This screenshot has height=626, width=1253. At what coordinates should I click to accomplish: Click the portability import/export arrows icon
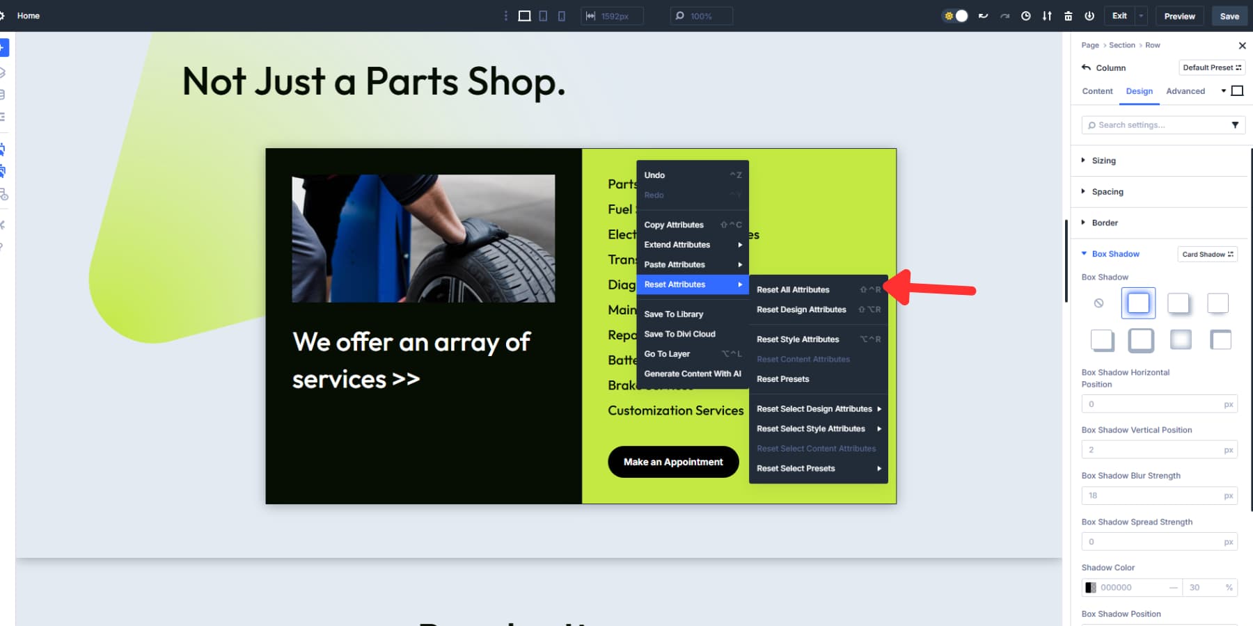coord(1047,16)
